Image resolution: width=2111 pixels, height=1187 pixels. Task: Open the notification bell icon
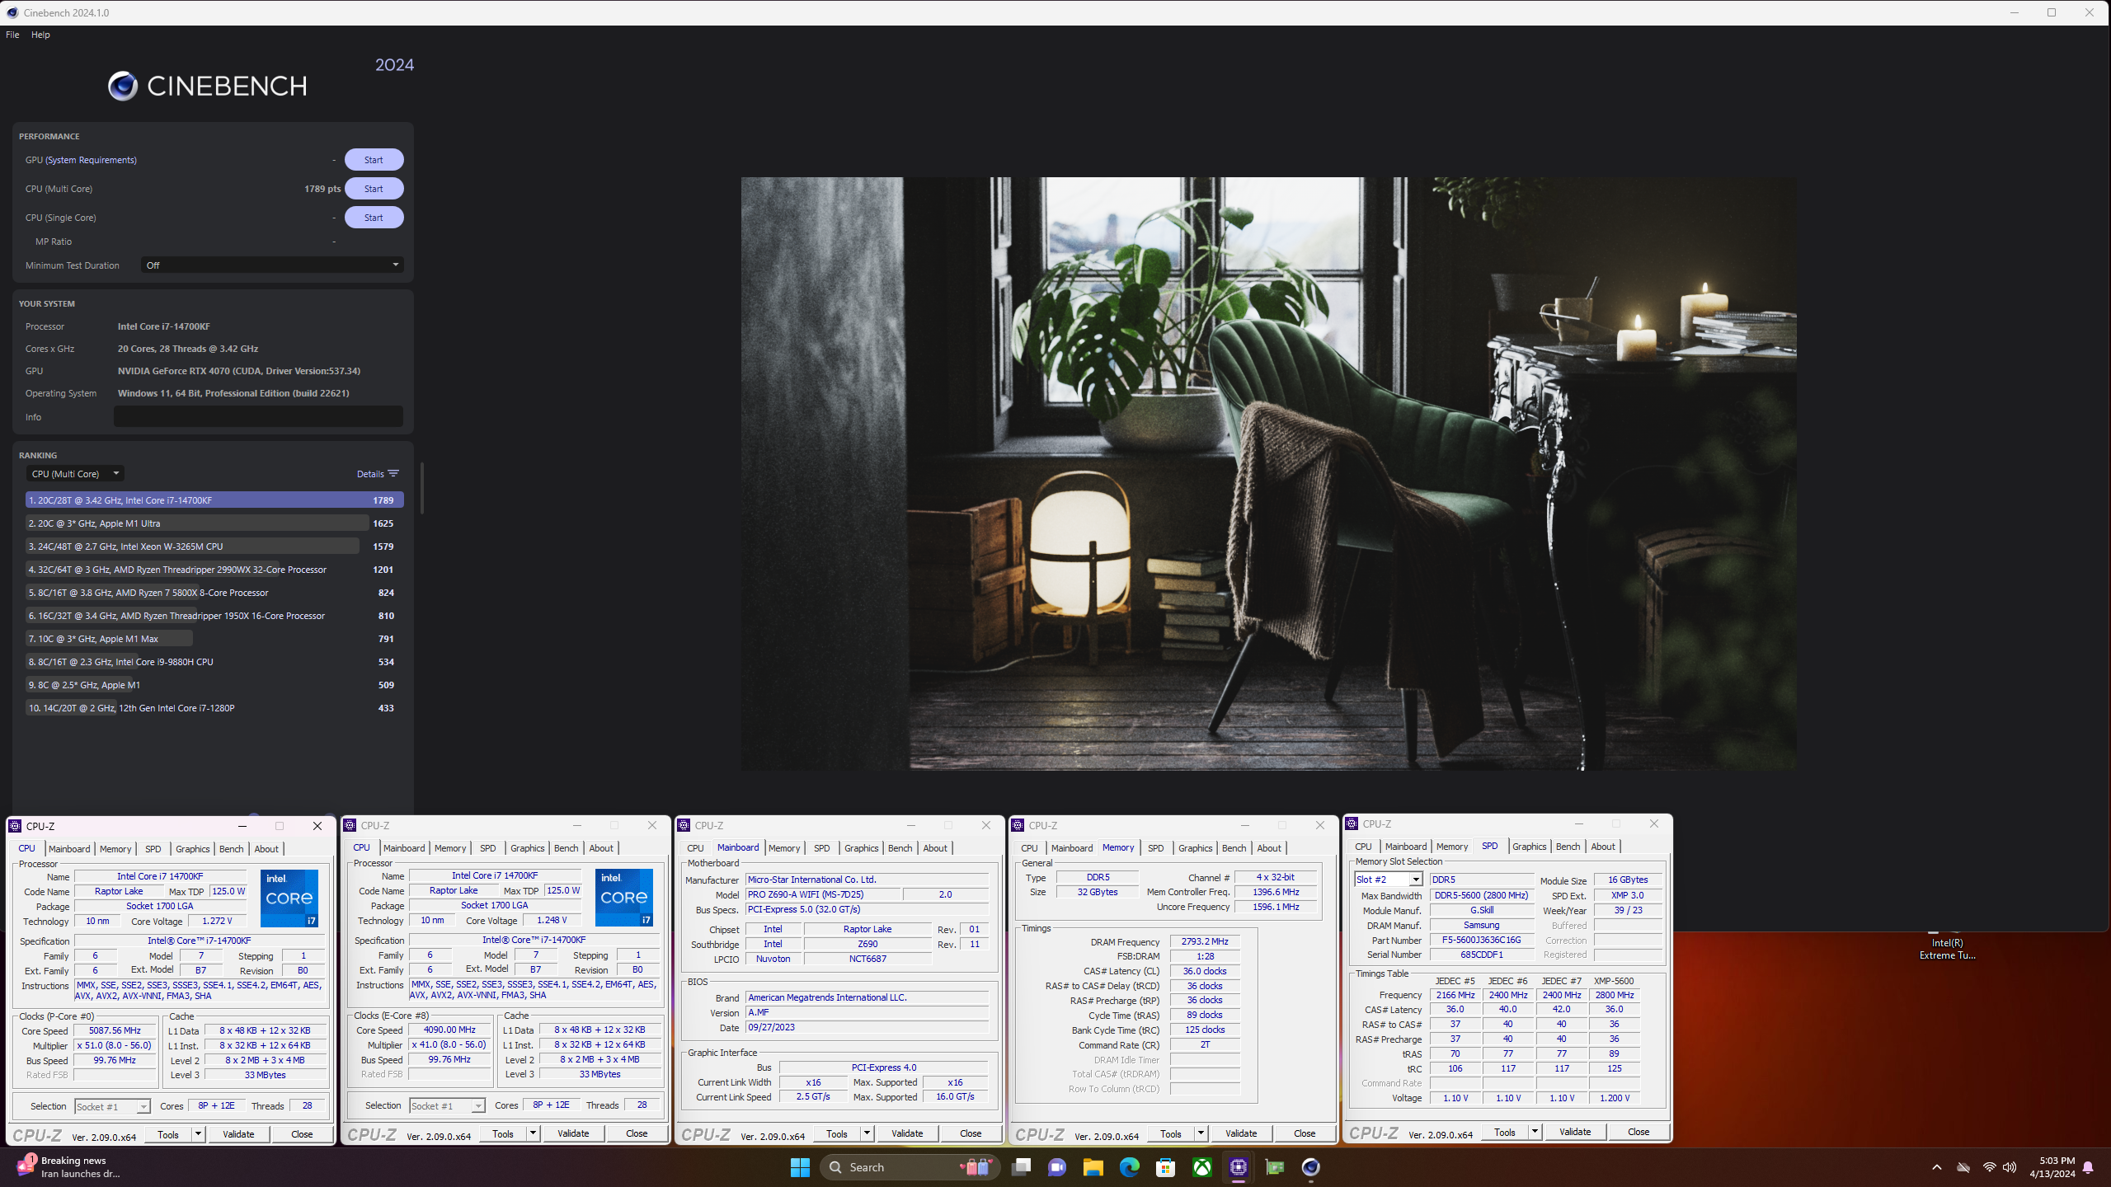(2089, 1167)
